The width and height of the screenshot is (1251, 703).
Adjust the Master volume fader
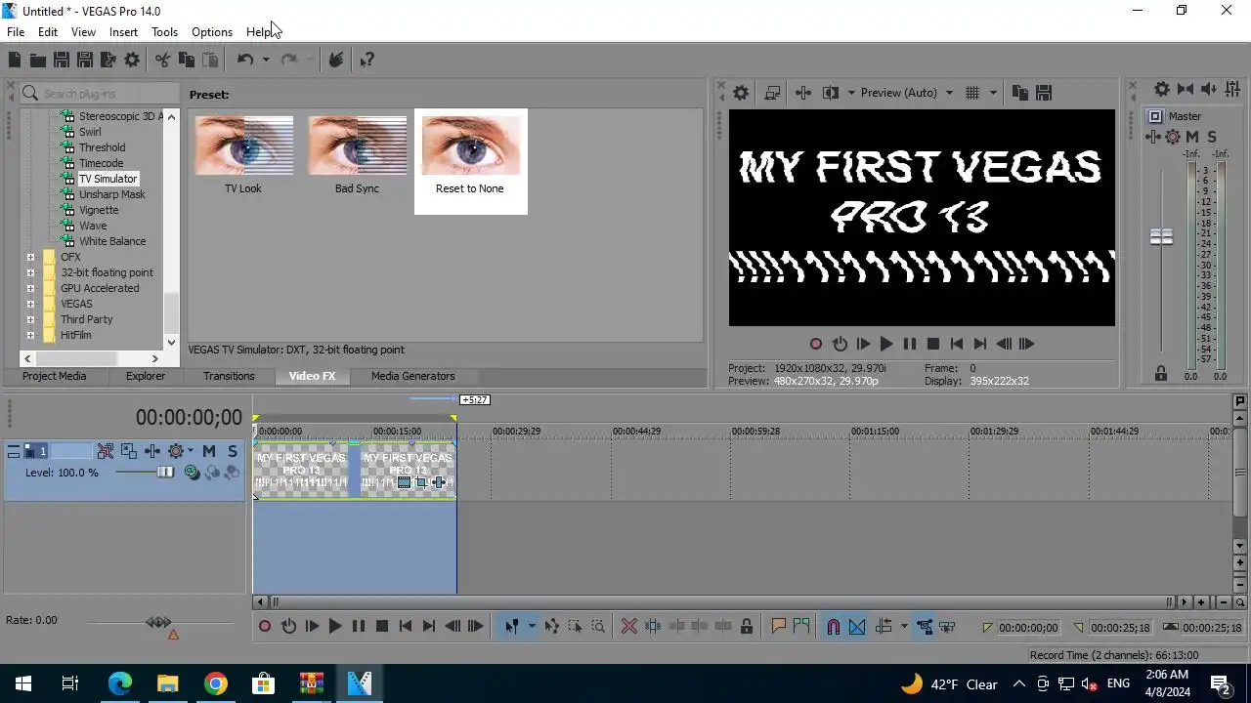click(1161, 237)
